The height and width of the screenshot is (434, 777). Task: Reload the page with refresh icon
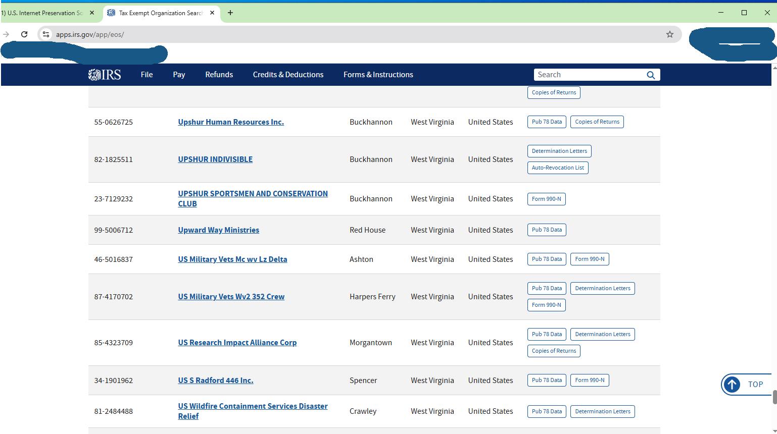point(24,34)
